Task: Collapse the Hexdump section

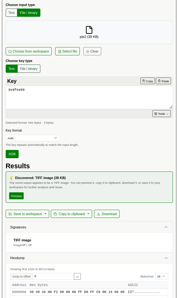Action: [166, 258]
